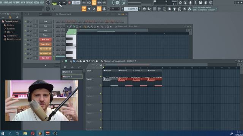Toggle the highlighted link (multilink controllers) button
This screenshot has width=243, height=136.
(x=99, y=9)
